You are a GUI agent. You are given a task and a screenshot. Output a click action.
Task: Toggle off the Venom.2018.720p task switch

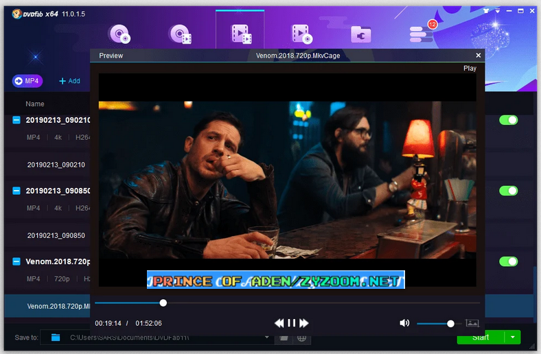click(x=508, y=261)
